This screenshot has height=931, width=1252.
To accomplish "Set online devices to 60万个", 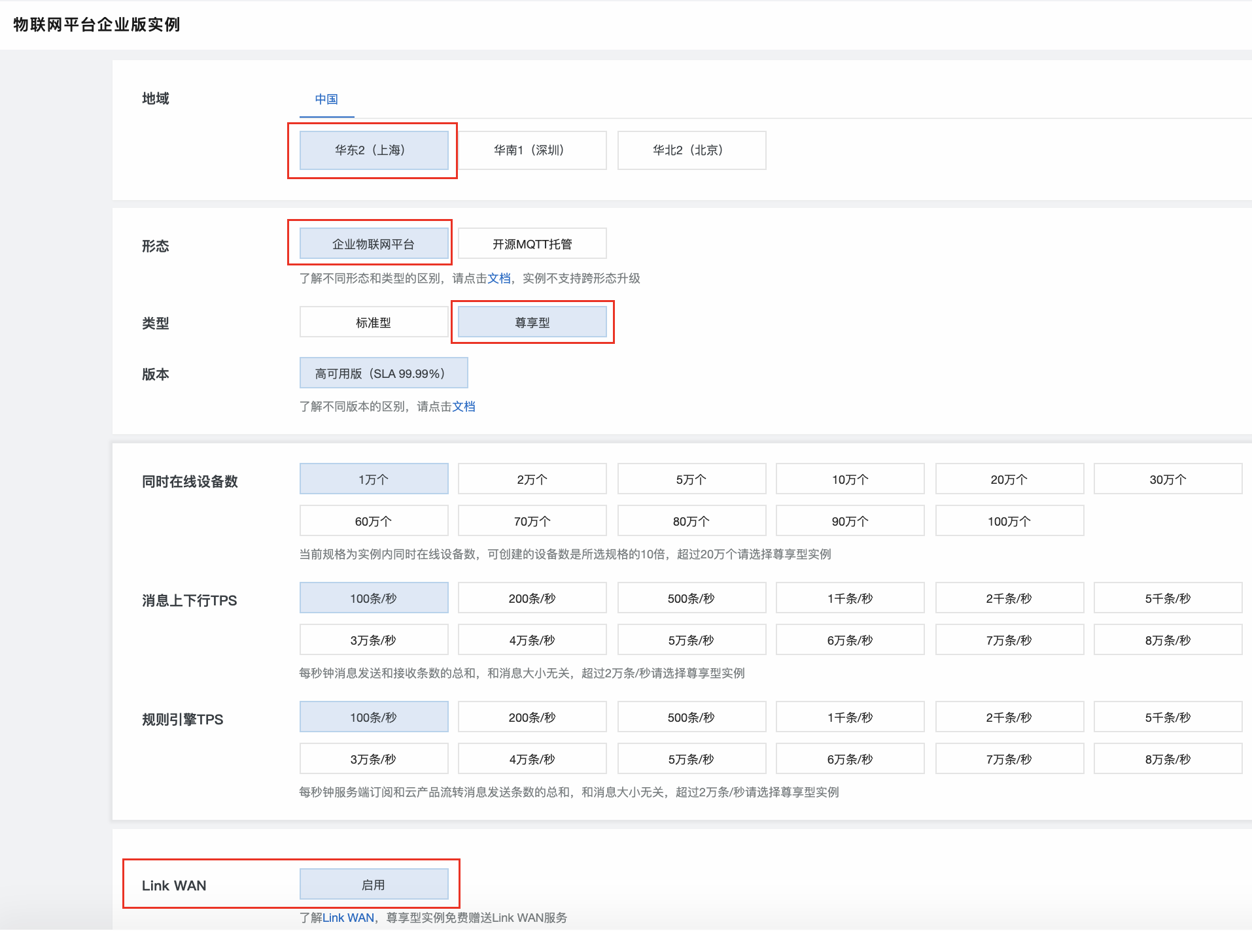I will [374, 521].
